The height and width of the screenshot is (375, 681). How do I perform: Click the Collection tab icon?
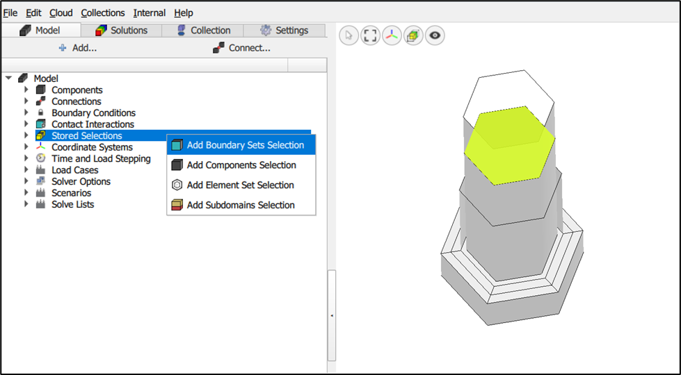[181, 31]
